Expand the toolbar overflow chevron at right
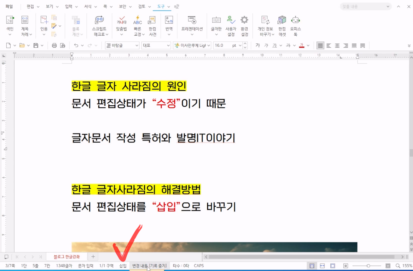 coord(409,45)
